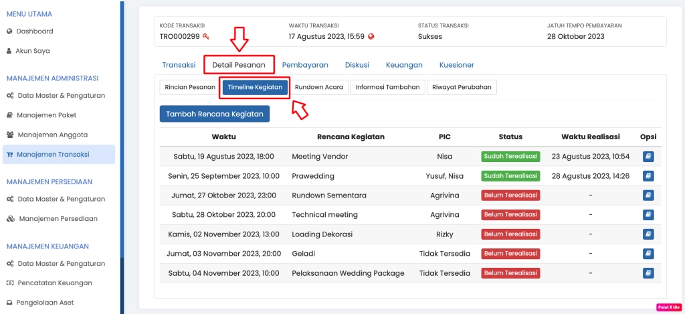The height and width of the screenshot is (314, 685).
Task: Open Riwayat Perubahan sub-tab
Action: coord(462,87)
